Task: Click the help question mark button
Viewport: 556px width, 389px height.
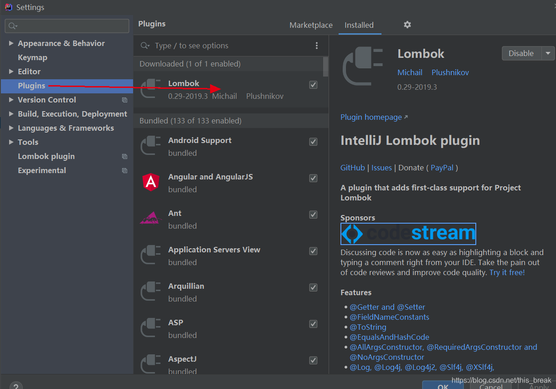Action: tap(16, 385)
